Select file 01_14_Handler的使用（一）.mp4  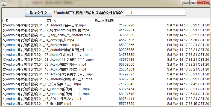click(46, 89)
